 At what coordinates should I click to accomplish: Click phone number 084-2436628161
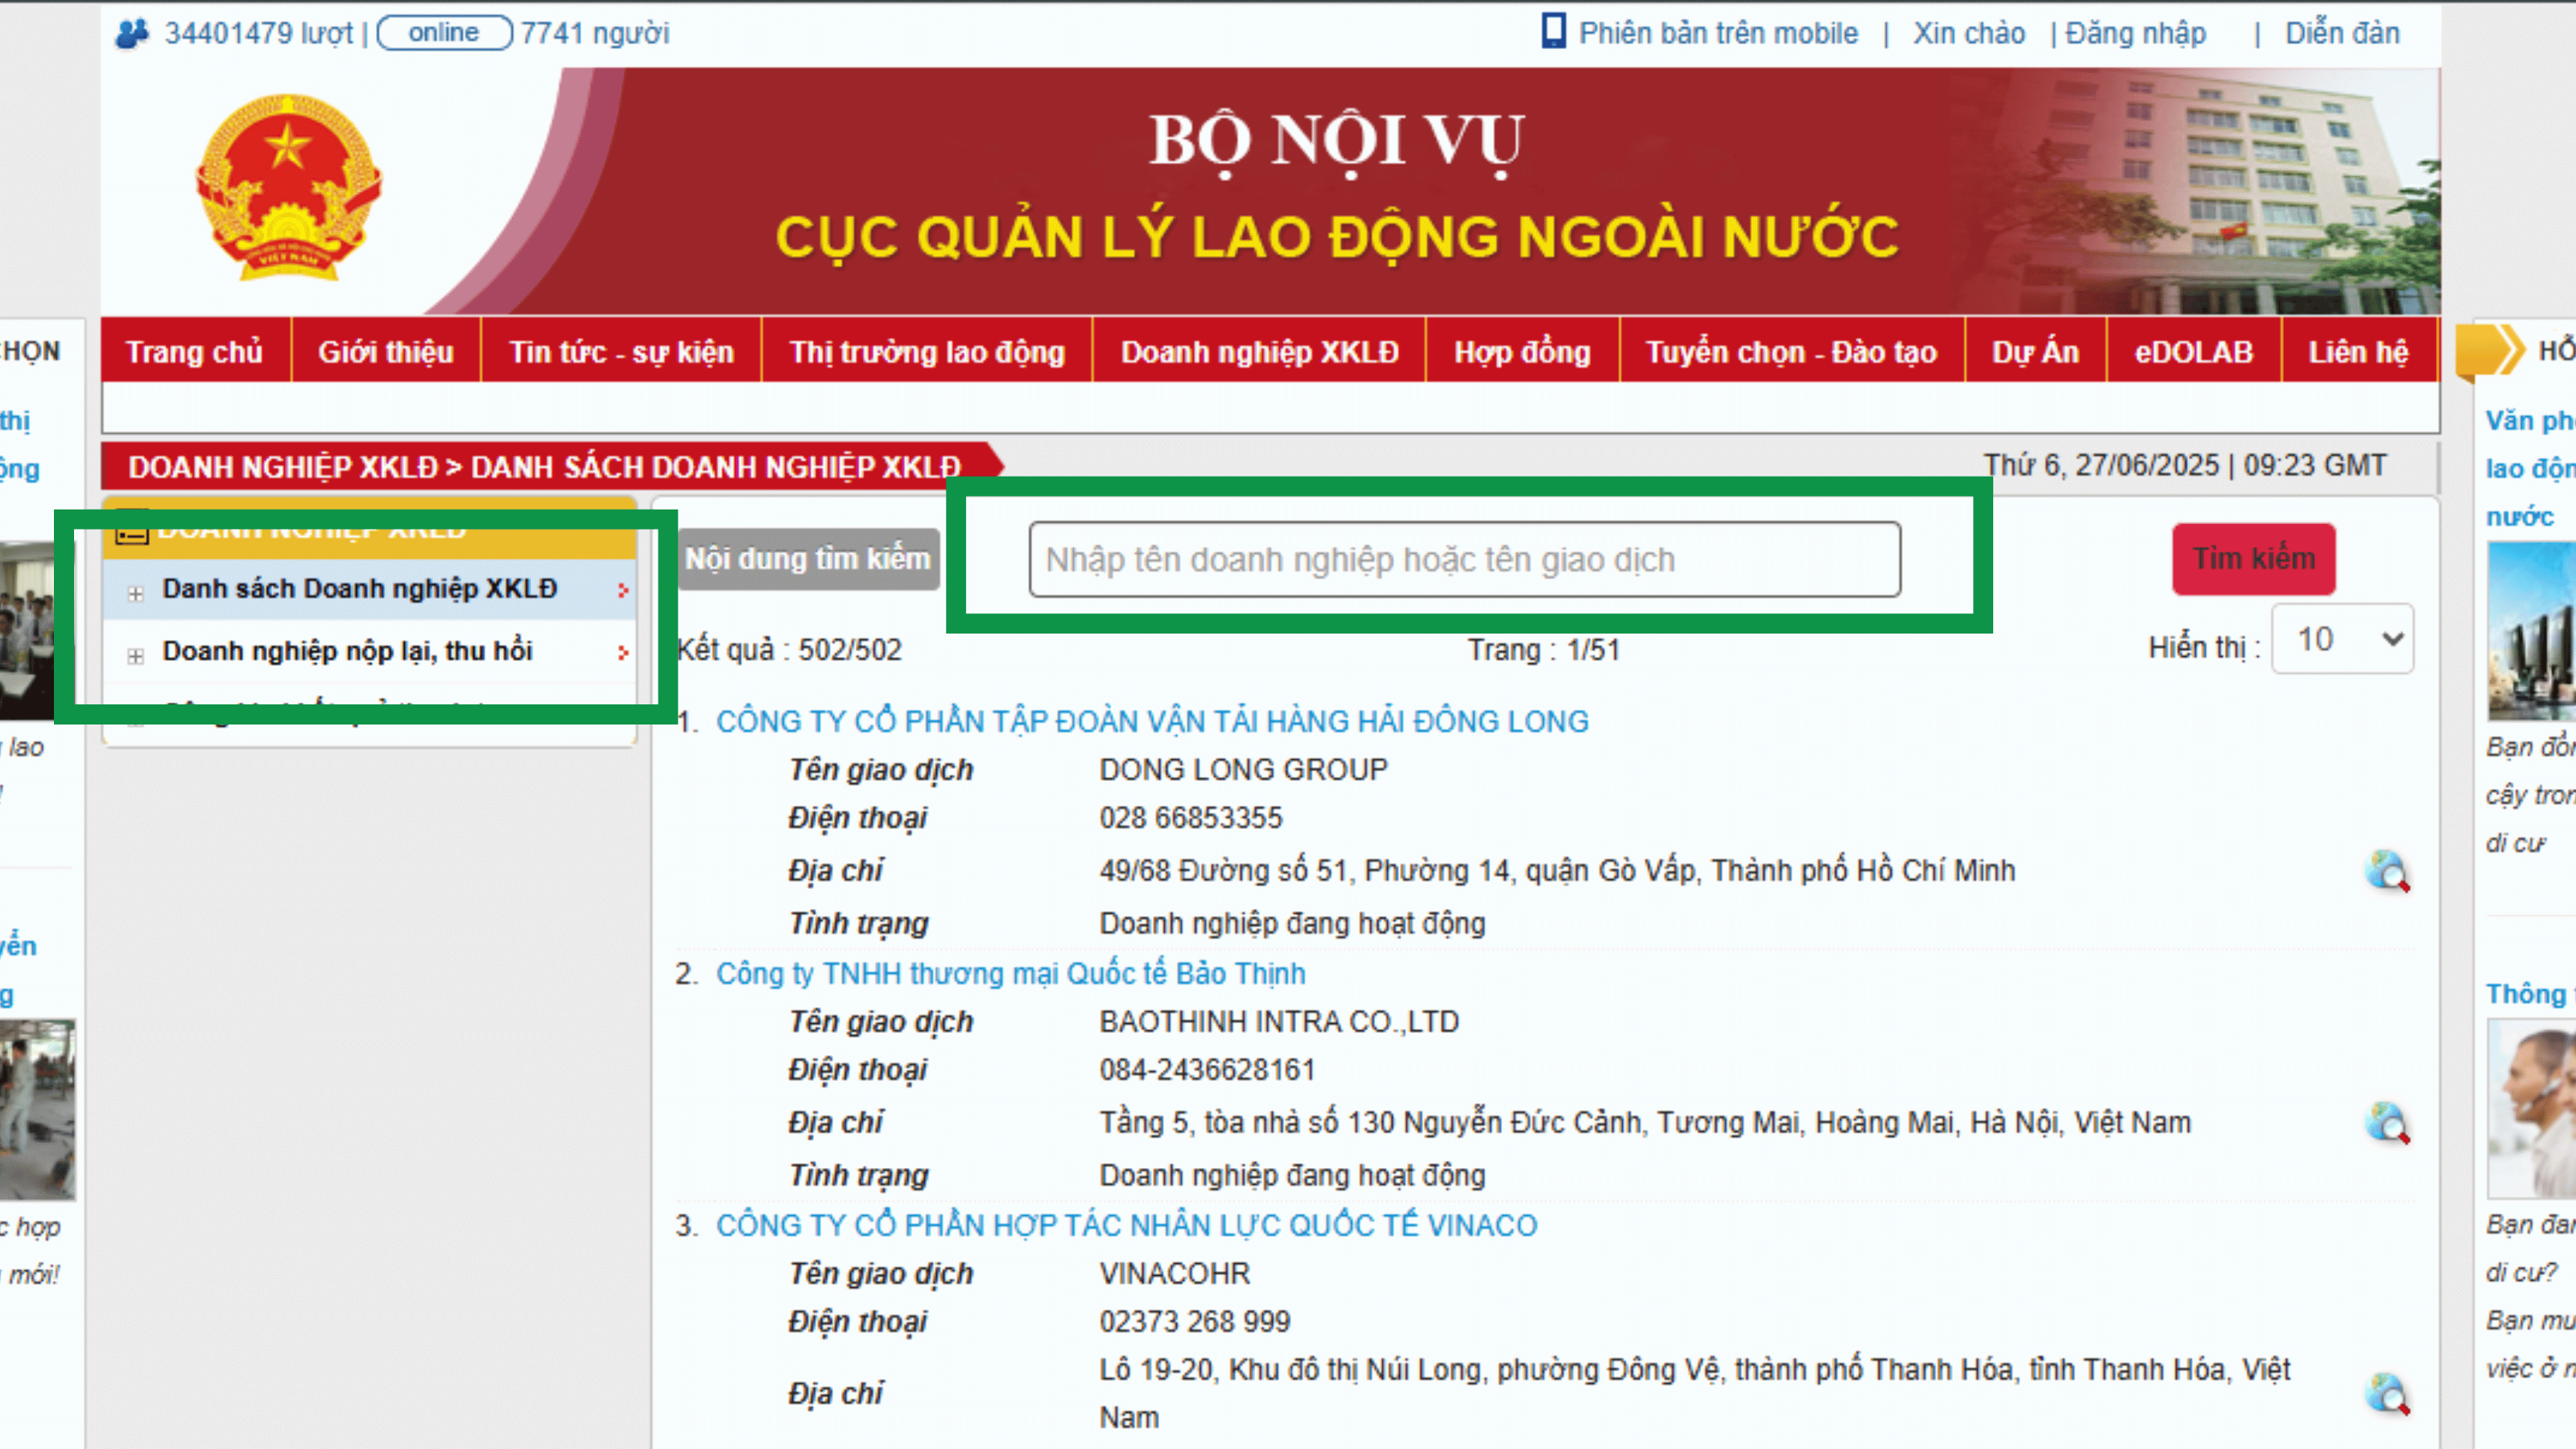1207,1070
